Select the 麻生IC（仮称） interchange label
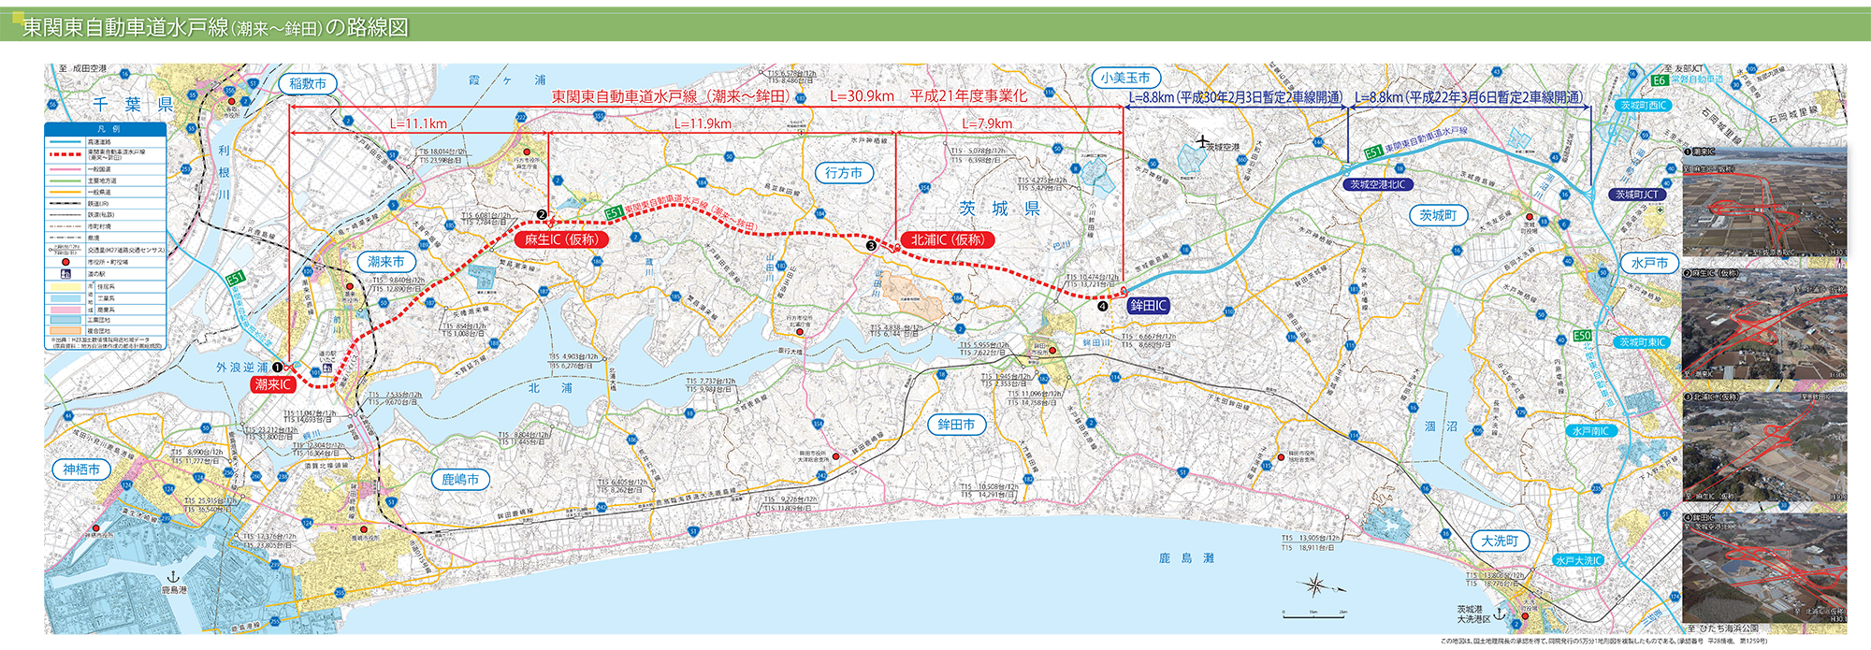 click(560, 239)
